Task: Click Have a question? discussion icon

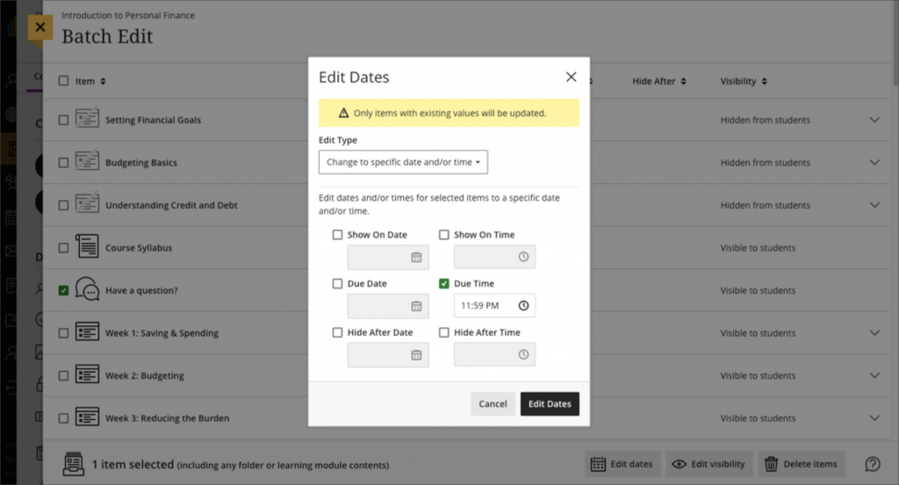Action: click(87, 289)
